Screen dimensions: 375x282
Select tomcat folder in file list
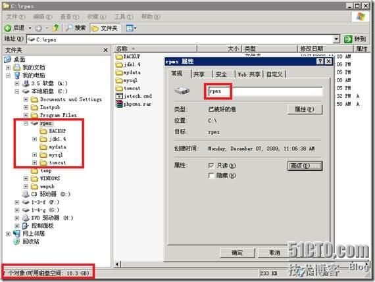128,88
